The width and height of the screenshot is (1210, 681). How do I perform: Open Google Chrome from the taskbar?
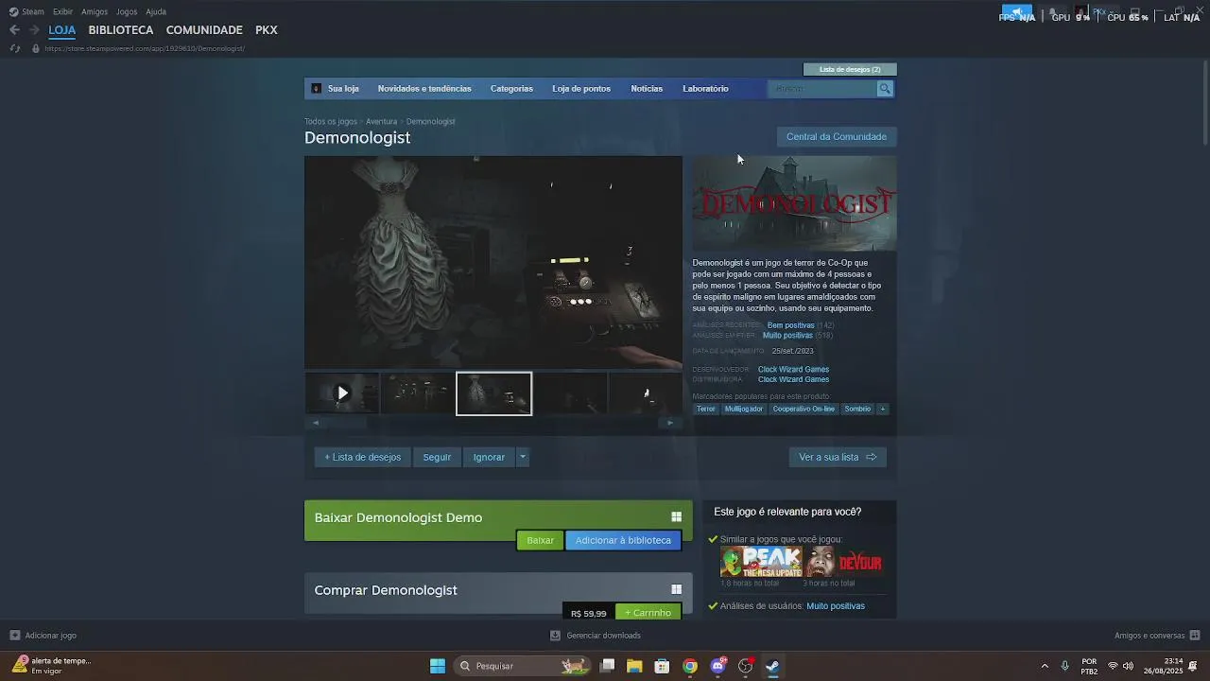click(690, 666)
